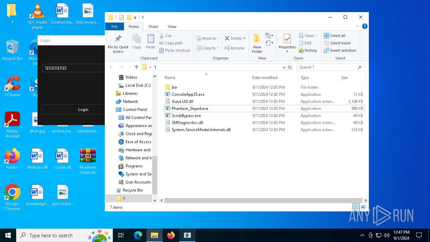
Task: Open Explorer Help question mark
Action: click(x=364, y=26)
